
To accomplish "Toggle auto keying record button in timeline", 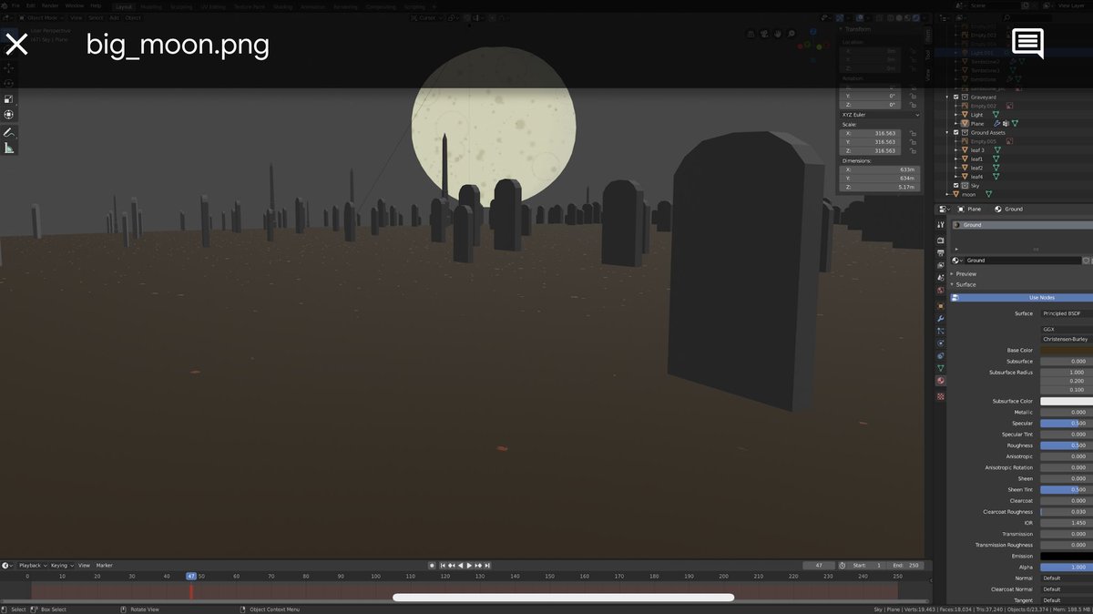I will pyautogui.click(x=432, y=566).
